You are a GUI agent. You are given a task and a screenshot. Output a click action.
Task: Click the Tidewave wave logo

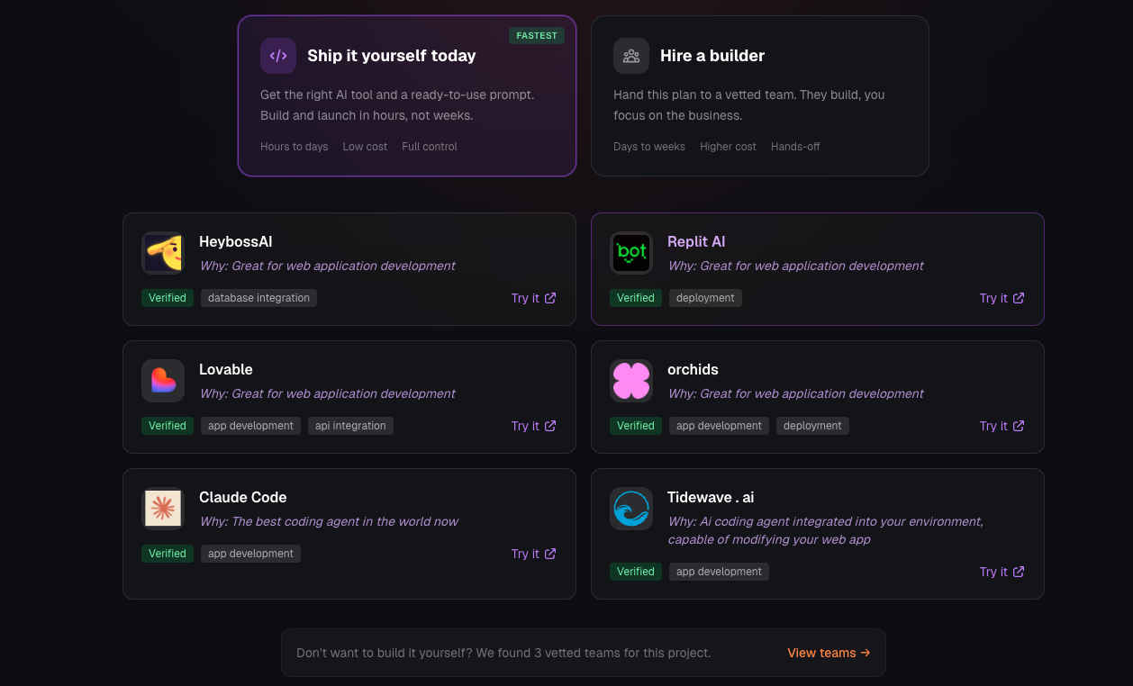(x=631, y=509)
